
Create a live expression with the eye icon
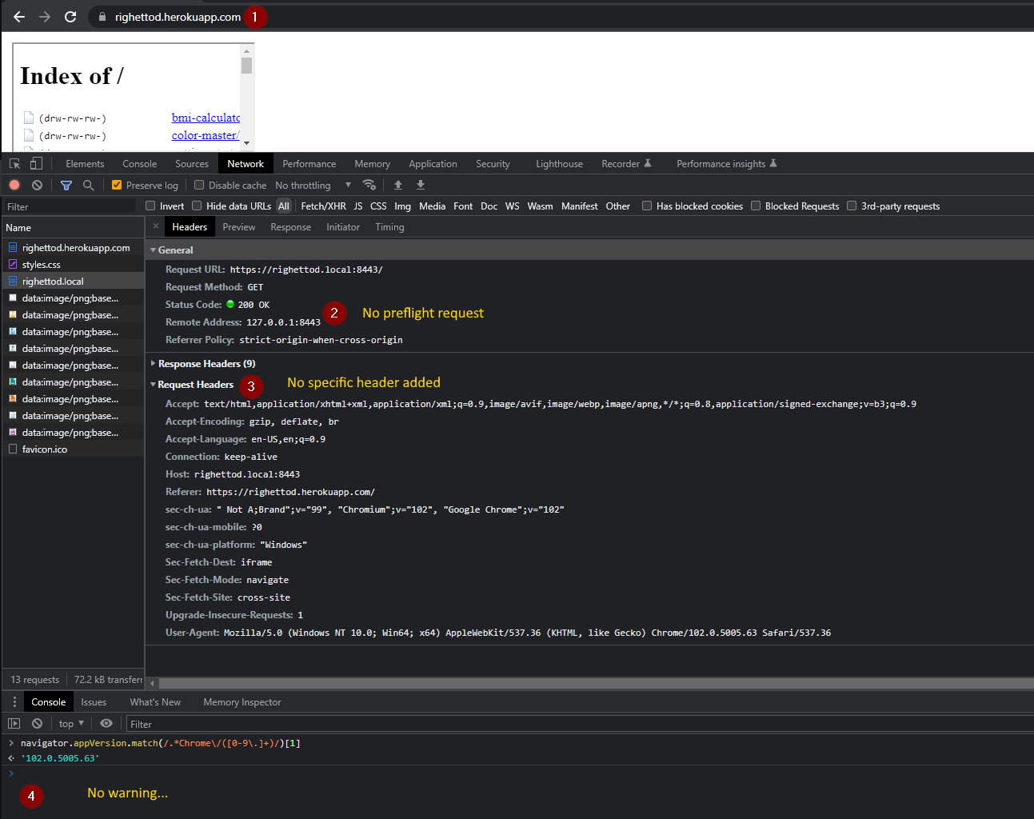pyautogui.click(x=106, y=723)
